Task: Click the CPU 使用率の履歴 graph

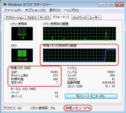Action: click(x=80, y=34)
